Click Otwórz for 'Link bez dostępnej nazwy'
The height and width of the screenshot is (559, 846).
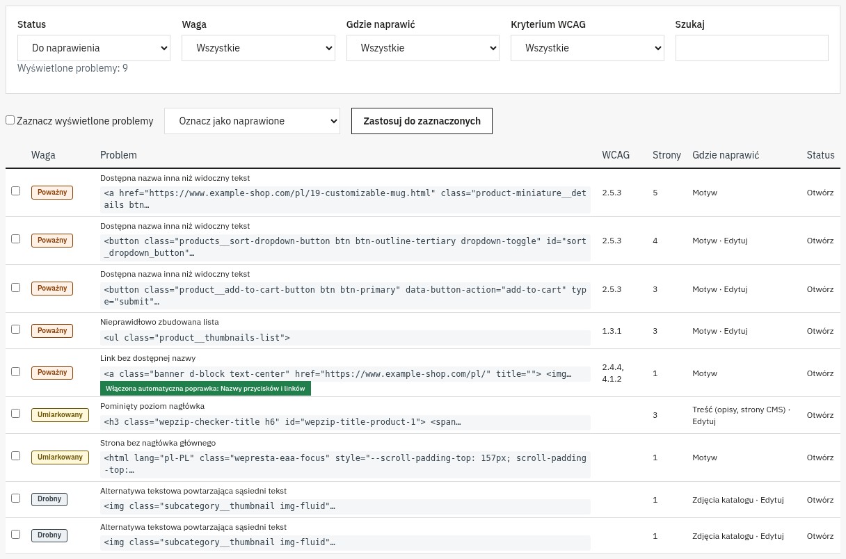click(820, 373)
